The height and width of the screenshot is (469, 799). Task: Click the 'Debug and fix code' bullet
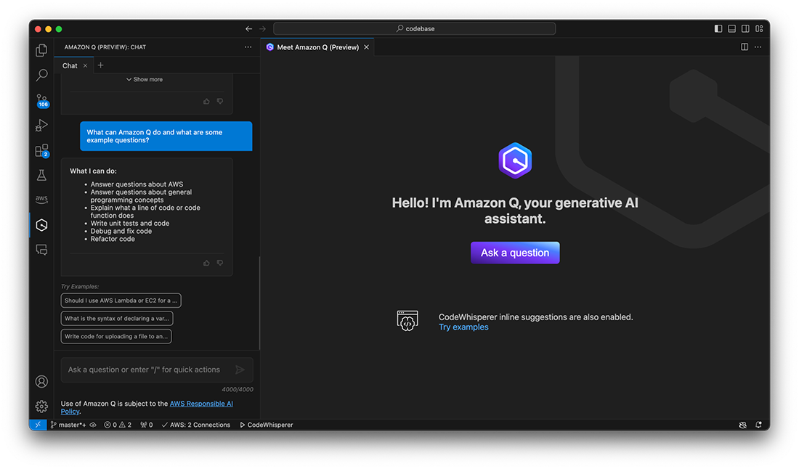pyautogui.click(x=121, y=231)
